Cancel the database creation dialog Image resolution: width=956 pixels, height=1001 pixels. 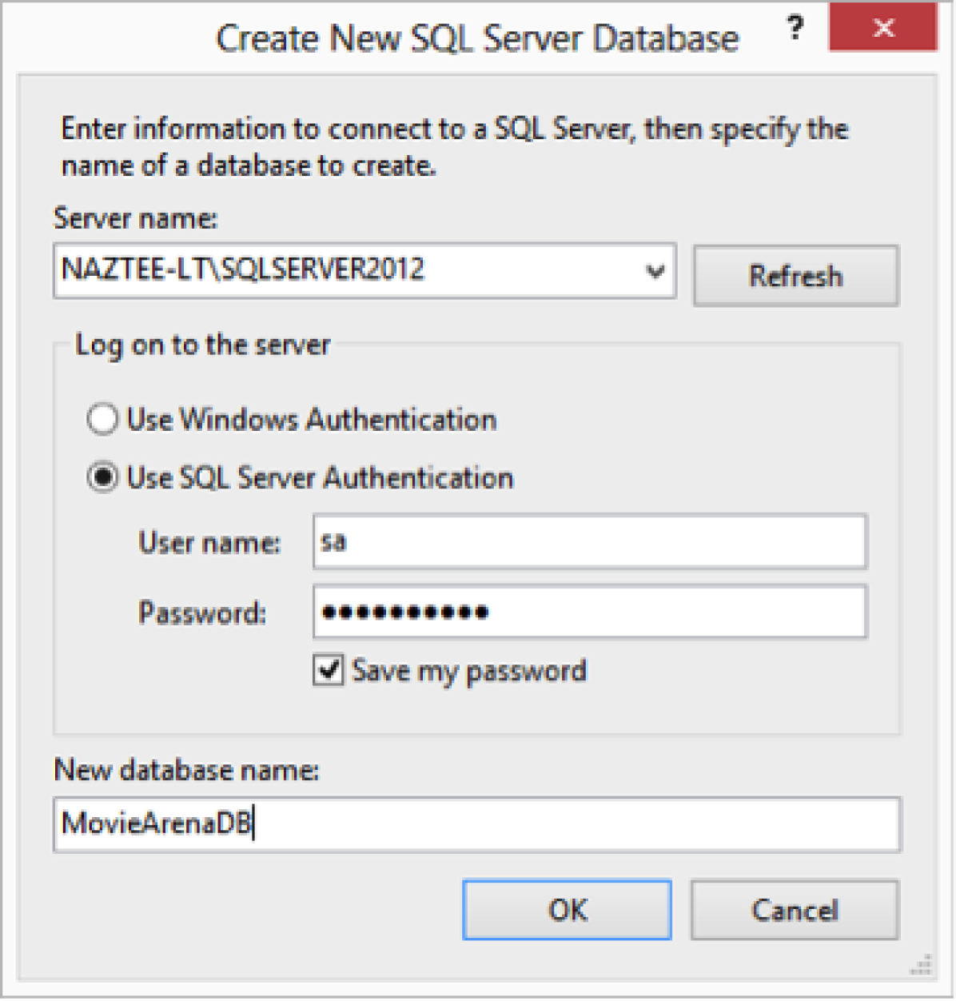click(795, 910)
